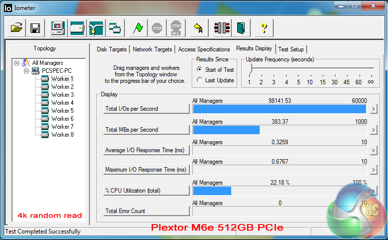Click the Worker 8 disk icon
Screen dimensions: 388x240
45,134
